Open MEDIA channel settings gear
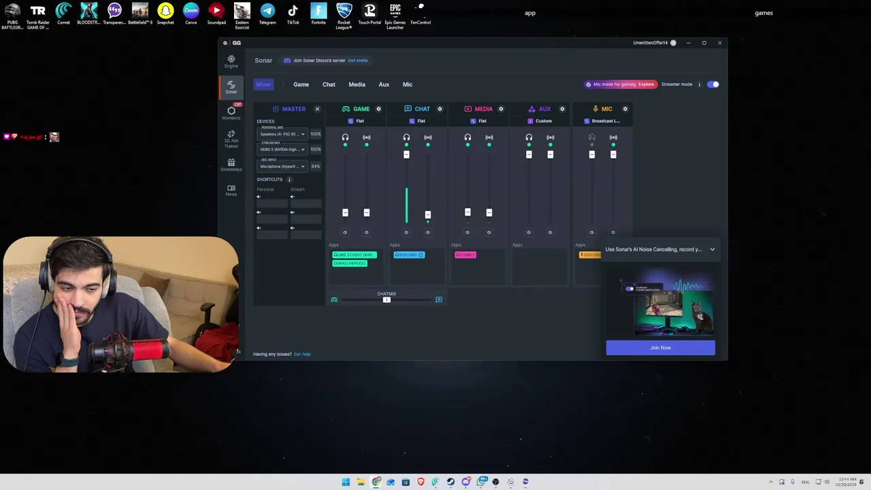The image size is (871, 490). click(x=501, y=109)
